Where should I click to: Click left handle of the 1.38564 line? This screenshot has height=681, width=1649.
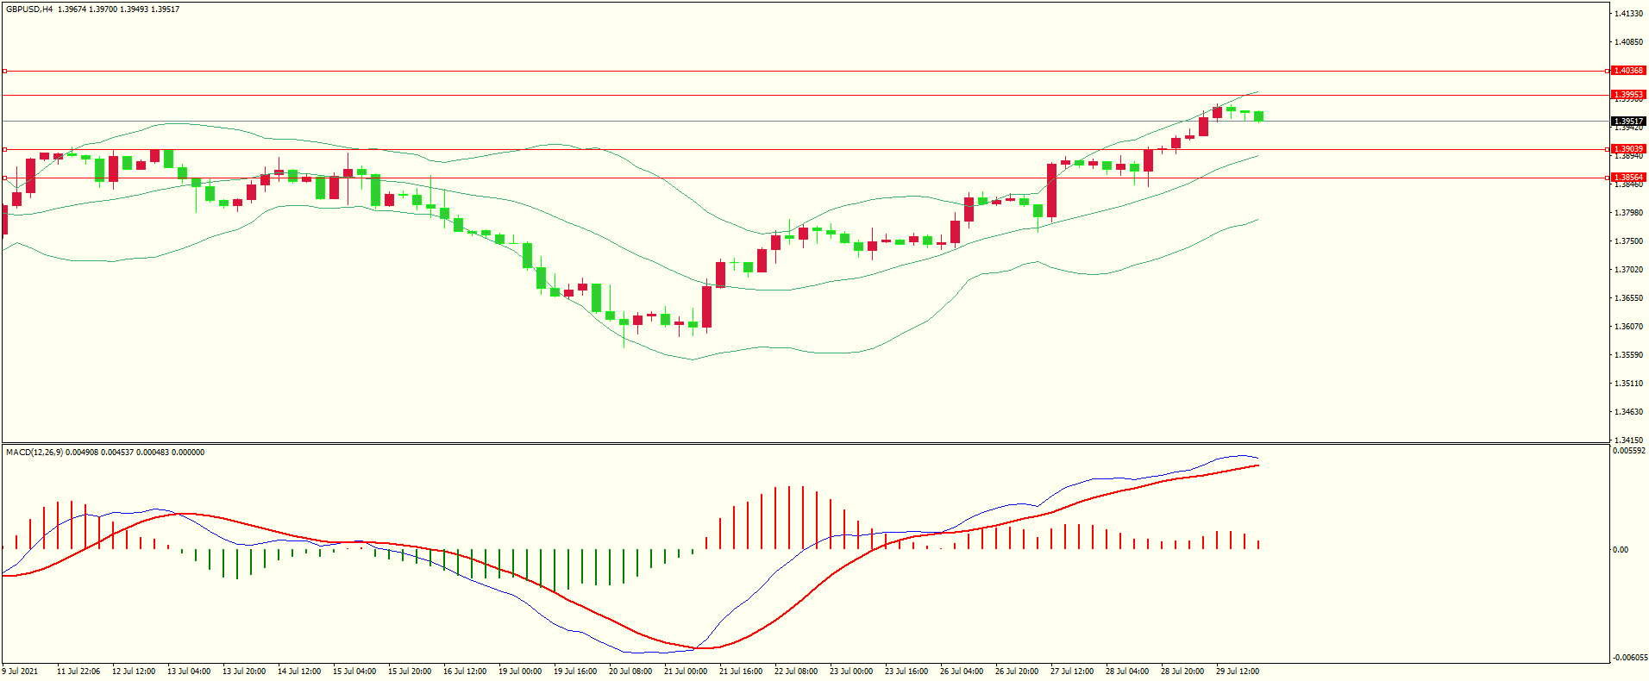pos(4,178)
